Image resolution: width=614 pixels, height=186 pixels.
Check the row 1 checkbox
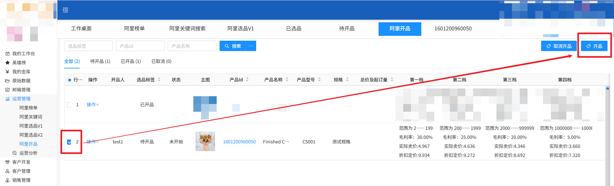[x=69, y=105]
